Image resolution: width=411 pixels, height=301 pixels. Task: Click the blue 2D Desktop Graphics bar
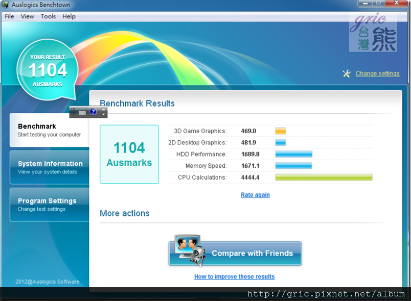(x=281, y=142)
